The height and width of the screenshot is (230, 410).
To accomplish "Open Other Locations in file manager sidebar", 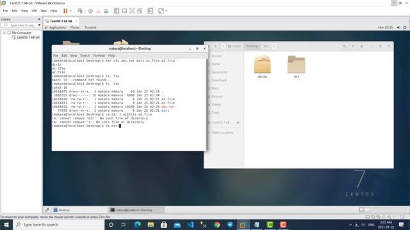I will click(222, 132).
